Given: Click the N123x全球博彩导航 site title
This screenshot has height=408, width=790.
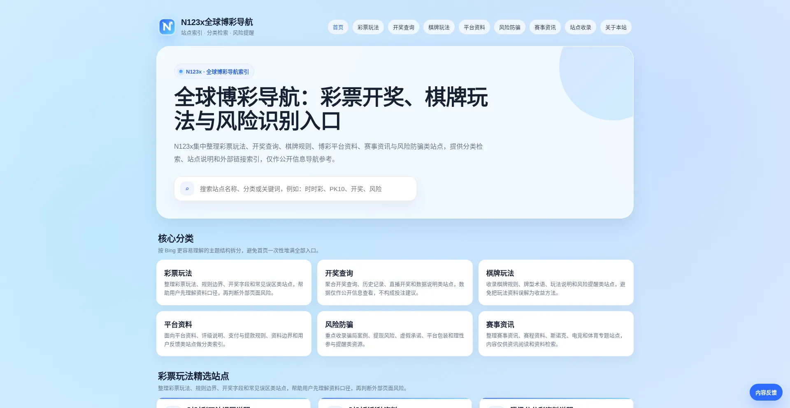Looking at the screenshot, I should coord(217,22).
